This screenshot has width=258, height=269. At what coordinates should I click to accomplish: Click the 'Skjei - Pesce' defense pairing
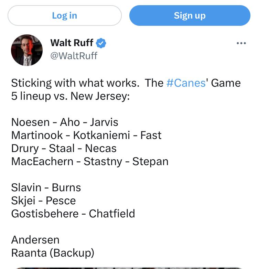[x=43, y=201]
